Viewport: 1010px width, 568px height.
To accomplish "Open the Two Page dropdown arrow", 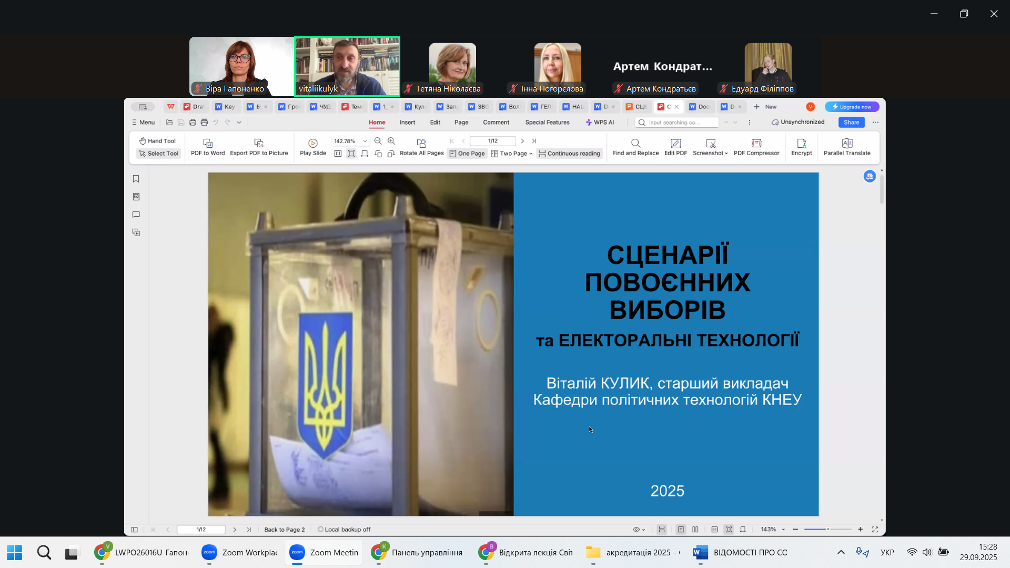I will [x=531, y=154].
